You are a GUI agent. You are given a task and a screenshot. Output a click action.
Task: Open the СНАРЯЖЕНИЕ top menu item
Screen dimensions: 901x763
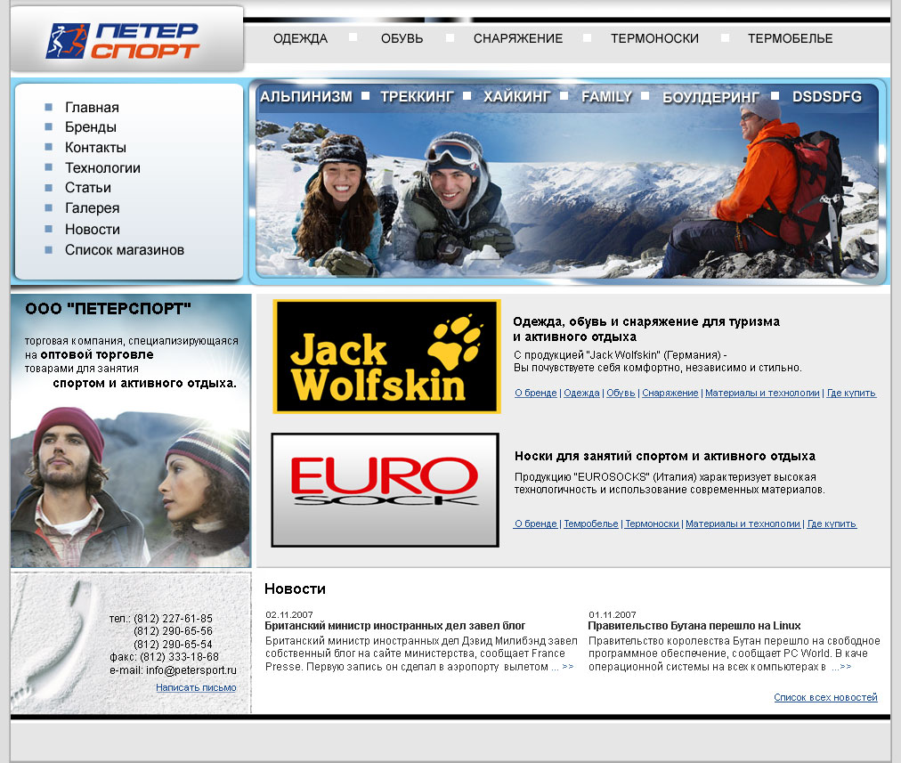pyautogui.click(x=518, y=38)
